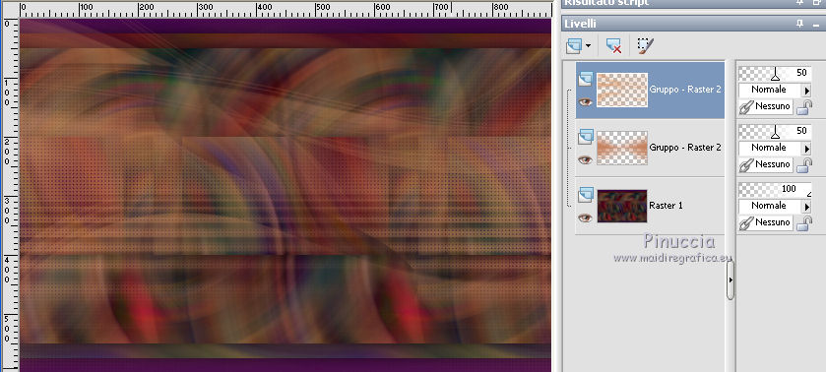This screenshot has height=372, width=826.
Task: Toggle transparency lock on Raster 1 layer
Action: click(804, 223)
